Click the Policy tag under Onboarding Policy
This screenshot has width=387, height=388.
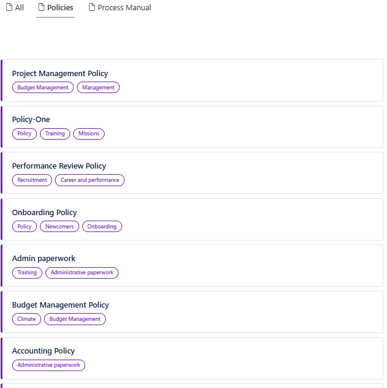[25, 227]
